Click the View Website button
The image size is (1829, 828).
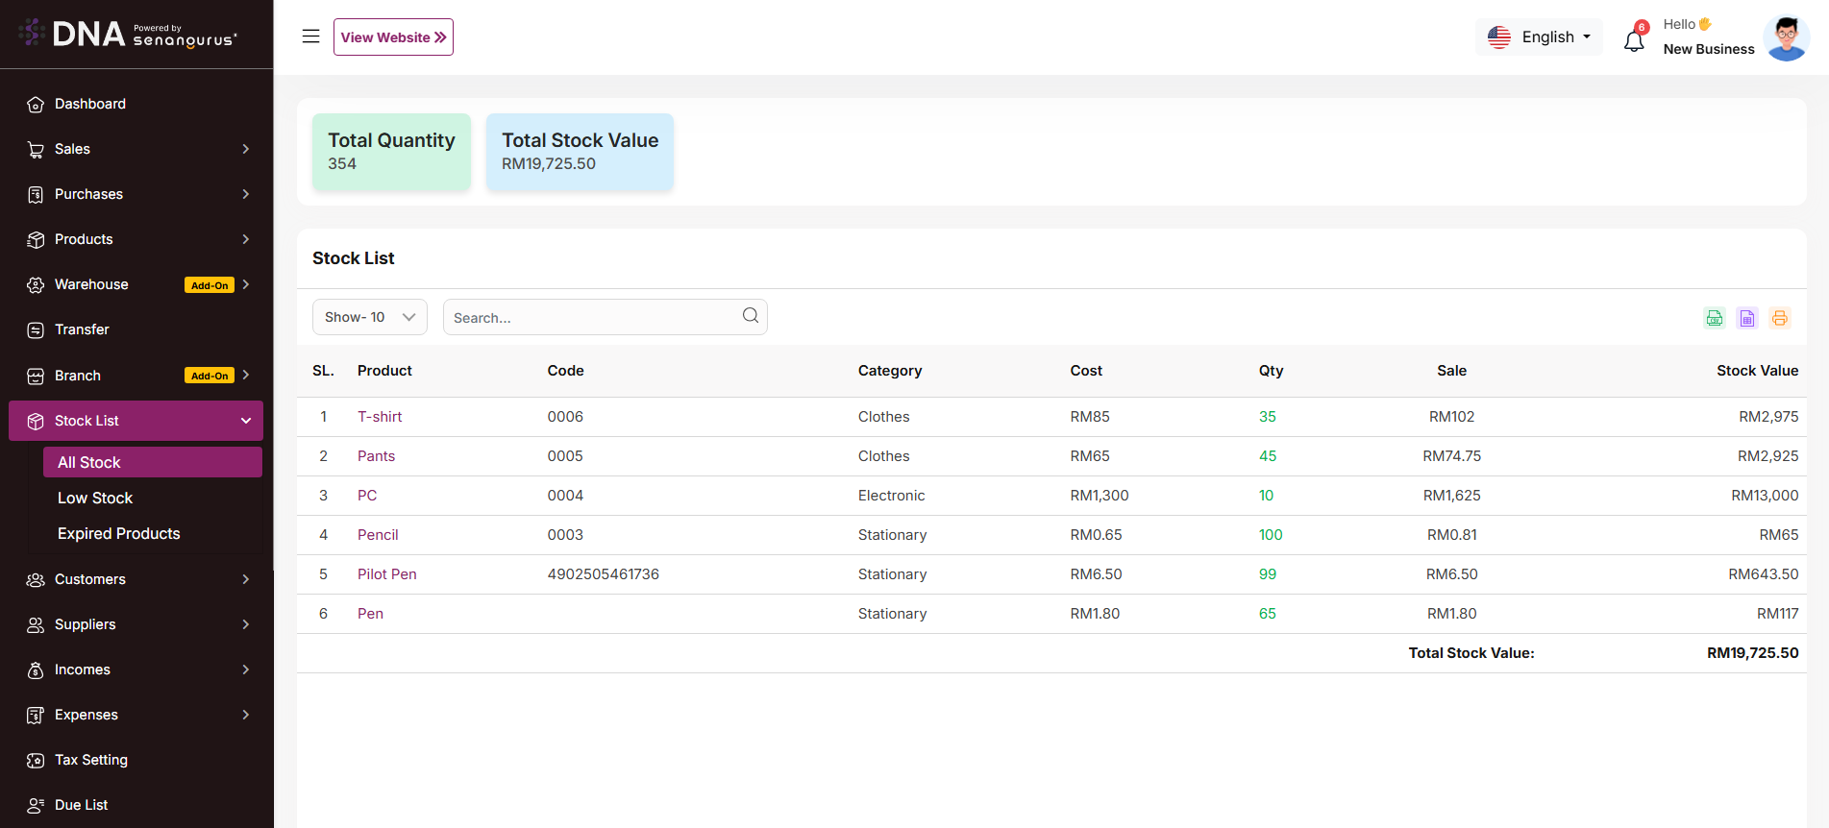393,37
